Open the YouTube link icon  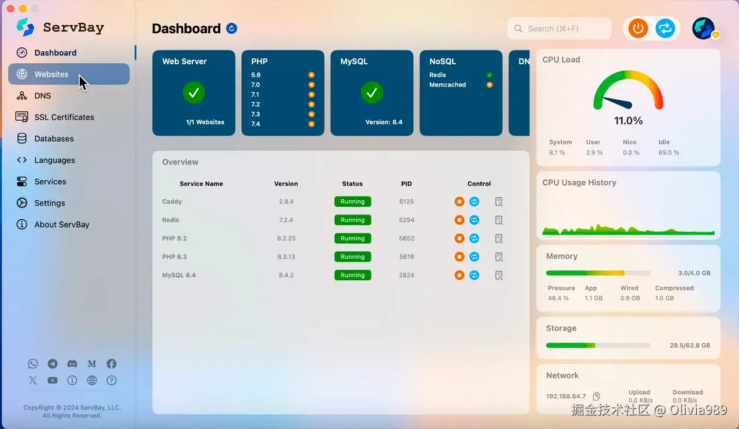pos(52,381)
